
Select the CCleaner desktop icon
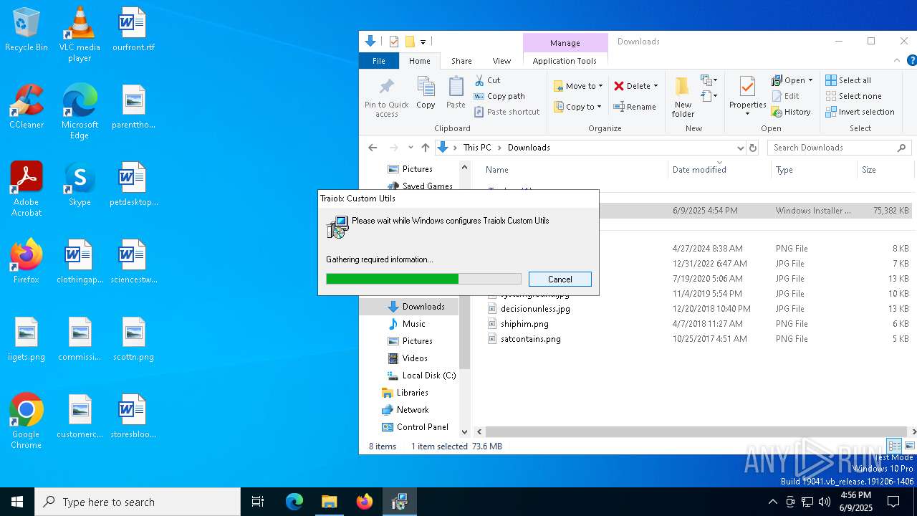point(27,107)
